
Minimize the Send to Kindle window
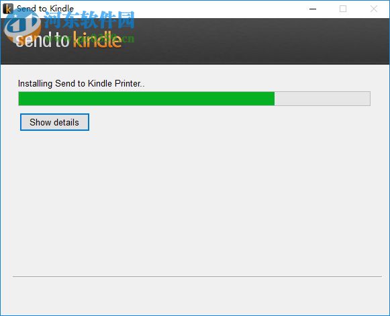click(313, 9)
